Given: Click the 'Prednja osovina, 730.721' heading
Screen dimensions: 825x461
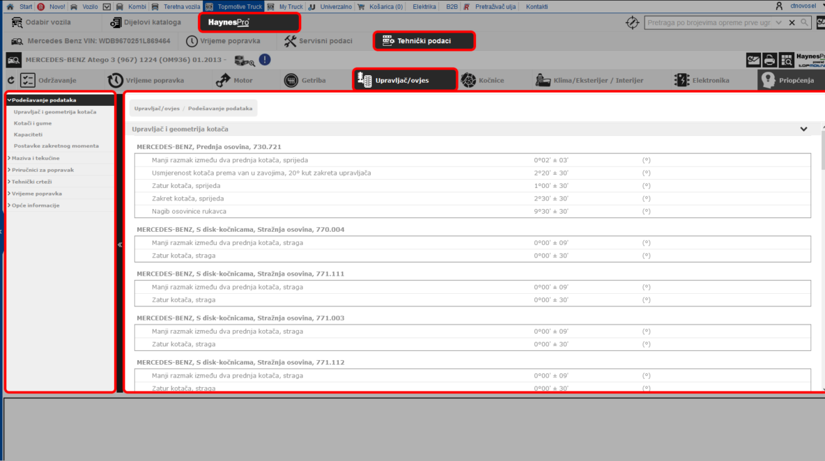Looking at the screenshot, I should [x=209, y=147].
